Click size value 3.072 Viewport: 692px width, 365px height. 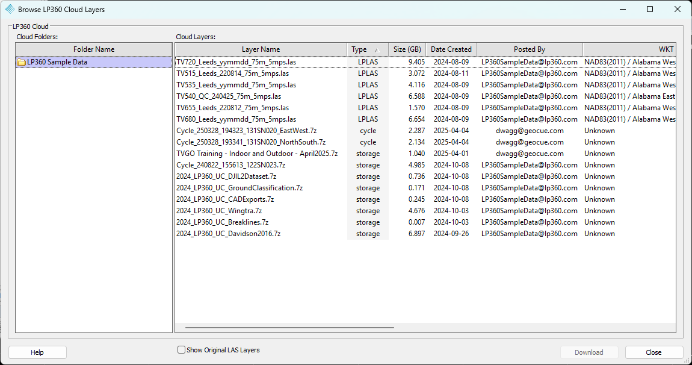[x=416, y=74]
